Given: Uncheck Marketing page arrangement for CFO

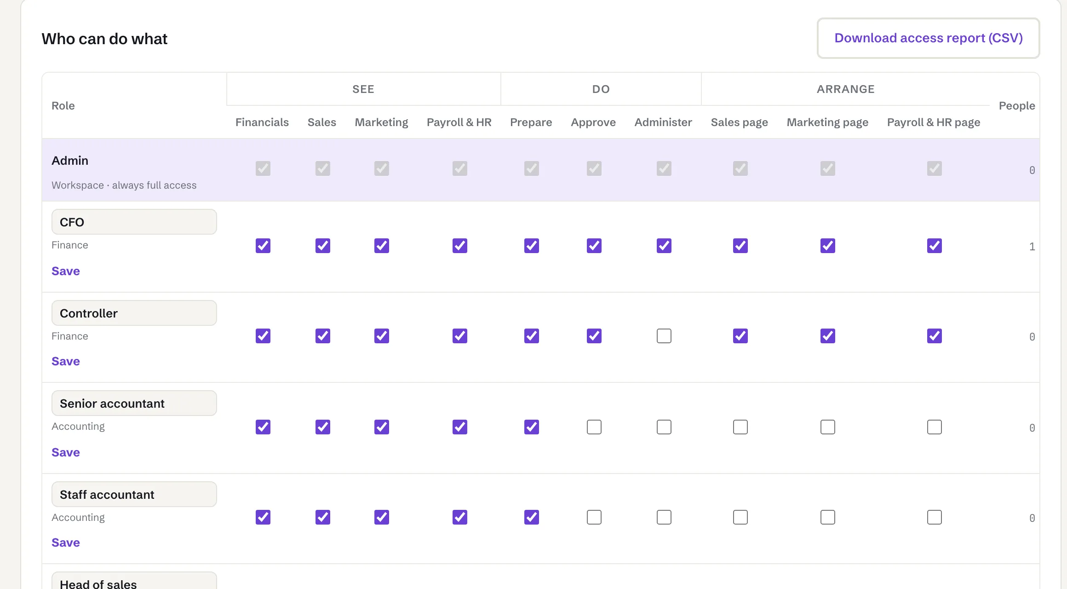Looking at the screenshot, I should tap(828, 246).
